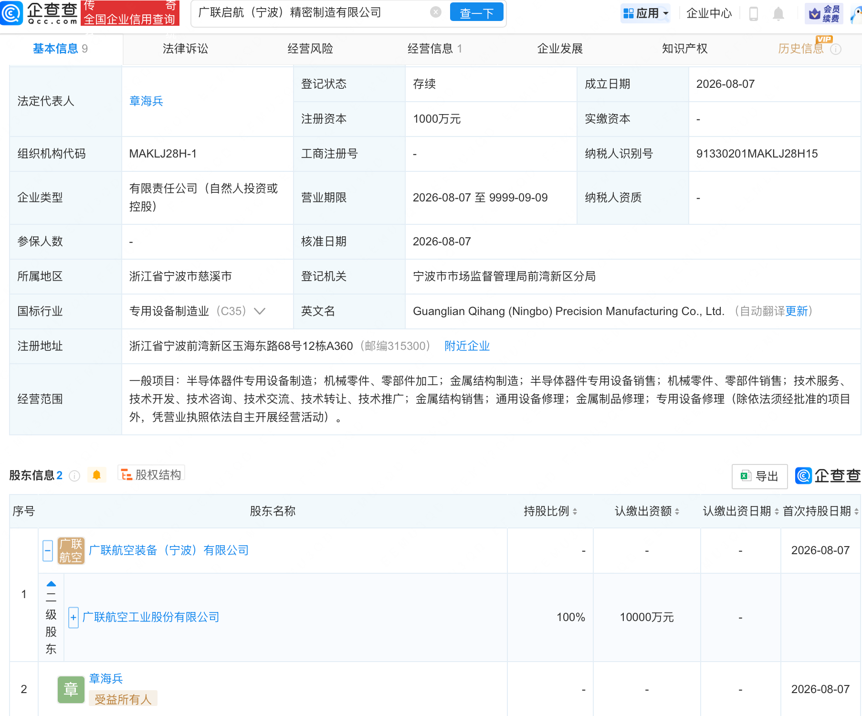Viewport: 862px width, 716px height.
Task: Collapse the 二级股东 section arrow
Action: point(51,584)
